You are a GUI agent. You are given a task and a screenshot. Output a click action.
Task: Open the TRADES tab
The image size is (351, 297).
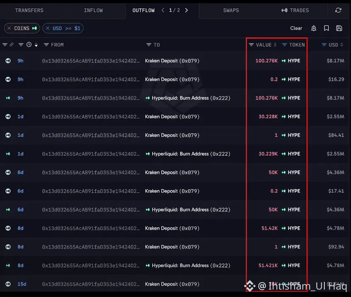point(295,10)
